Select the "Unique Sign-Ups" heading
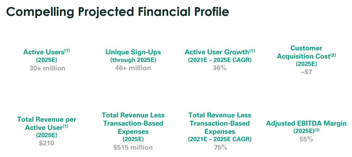 [x=133, y=52]
